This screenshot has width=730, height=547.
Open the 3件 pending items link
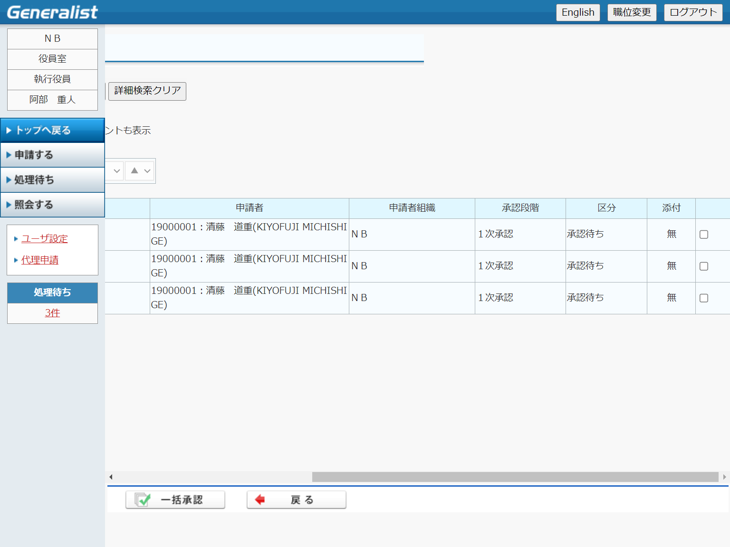(52, 313)
